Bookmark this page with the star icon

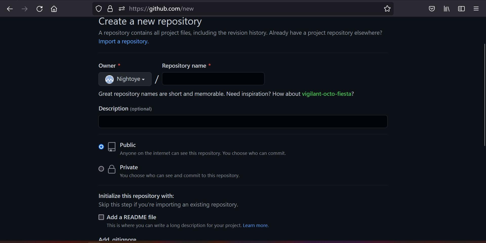pyautogui.click(x=387, y=8)
